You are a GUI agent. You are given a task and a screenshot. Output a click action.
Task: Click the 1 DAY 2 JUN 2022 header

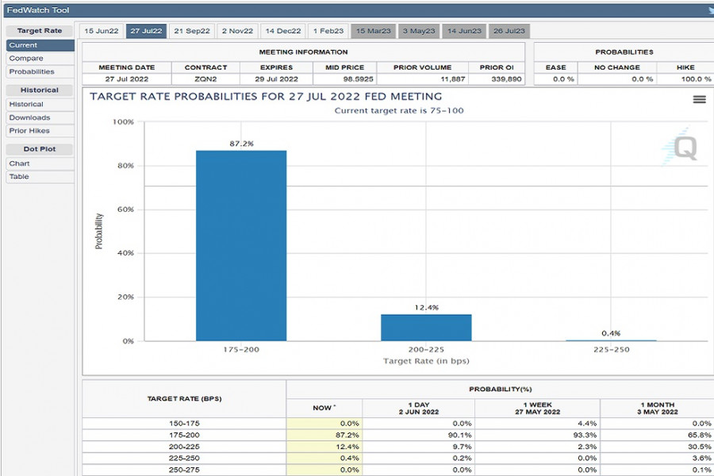point(418,408)
